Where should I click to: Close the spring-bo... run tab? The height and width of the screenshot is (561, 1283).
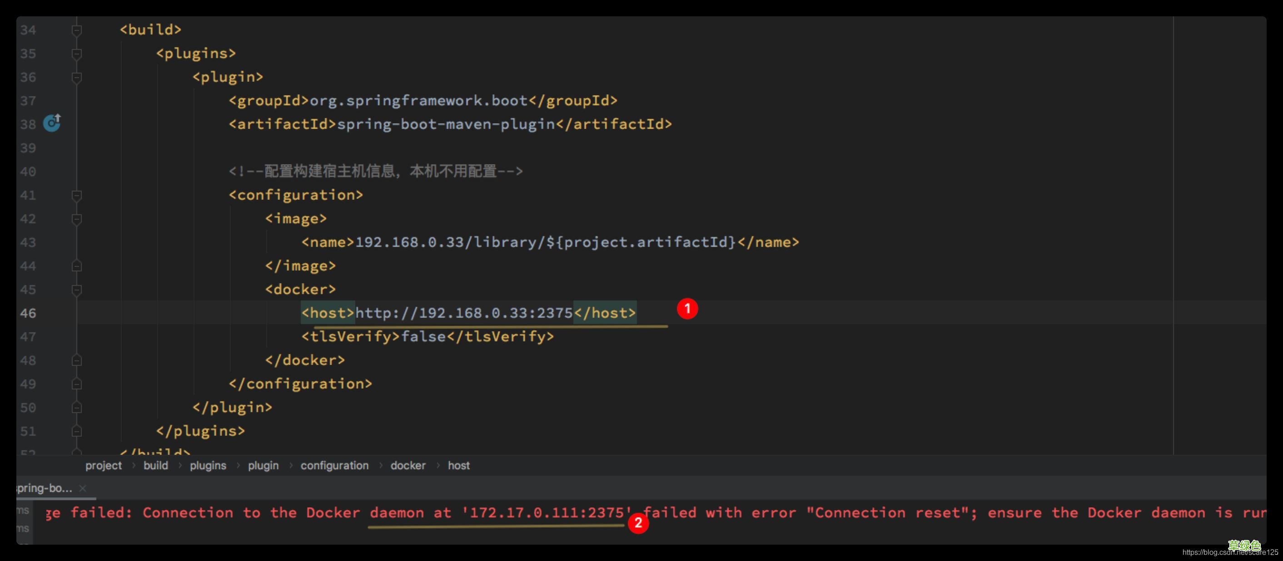(x=83, y=488)
